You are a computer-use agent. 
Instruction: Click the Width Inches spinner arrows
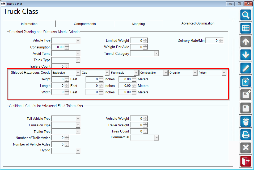pos(101,92)
